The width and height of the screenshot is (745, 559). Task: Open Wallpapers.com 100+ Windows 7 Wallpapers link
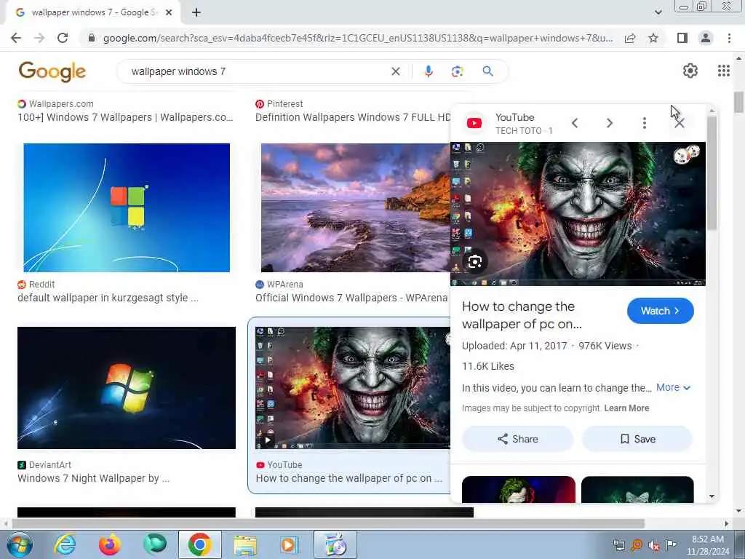pos(125,117)
